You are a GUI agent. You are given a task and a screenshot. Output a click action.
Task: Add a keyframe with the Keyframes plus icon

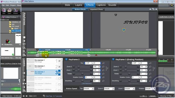click(24, 41)
